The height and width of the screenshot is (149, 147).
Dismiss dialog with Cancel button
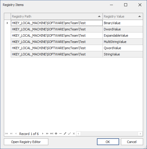pos(132,142)
